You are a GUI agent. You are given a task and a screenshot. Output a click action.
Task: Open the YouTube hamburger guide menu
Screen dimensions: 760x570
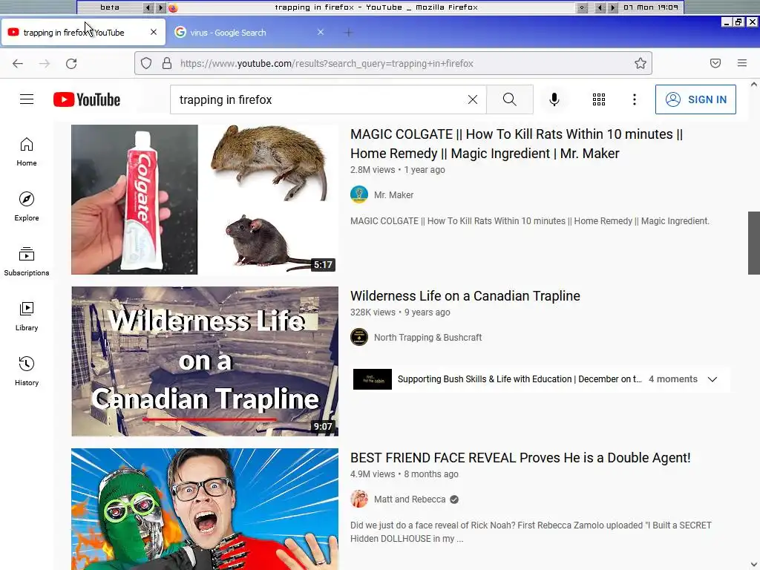pyautogui.click(x=27, y=99)
